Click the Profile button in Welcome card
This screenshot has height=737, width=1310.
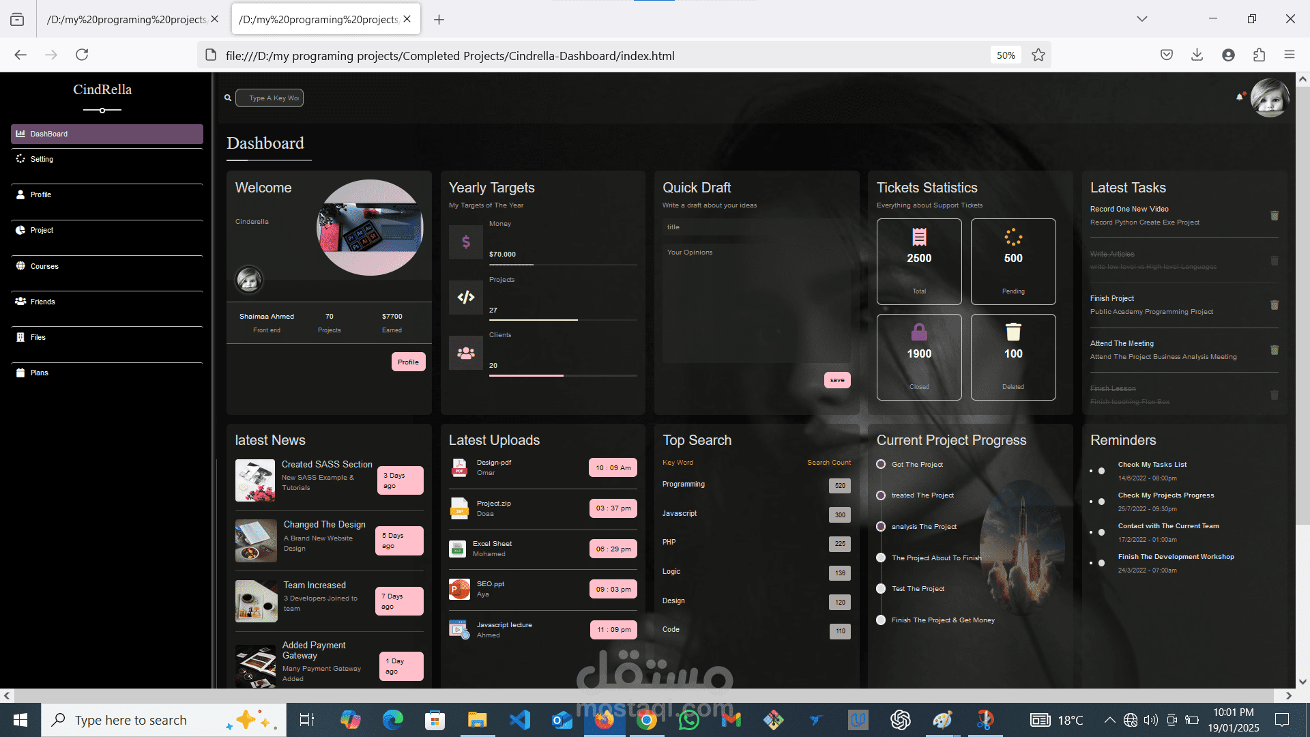(407, 361)
